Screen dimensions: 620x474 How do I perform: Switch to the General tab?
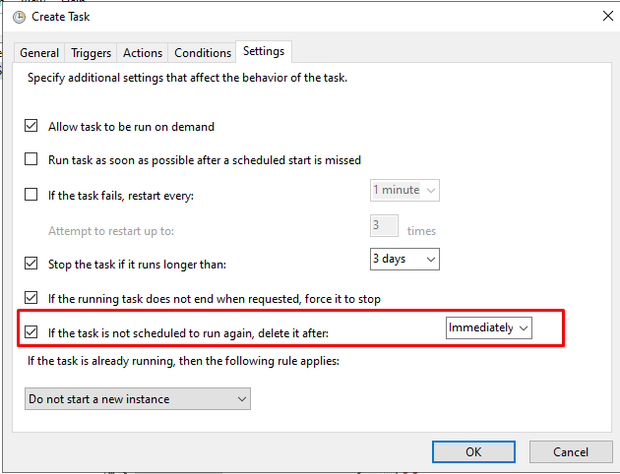coord(39,53)
